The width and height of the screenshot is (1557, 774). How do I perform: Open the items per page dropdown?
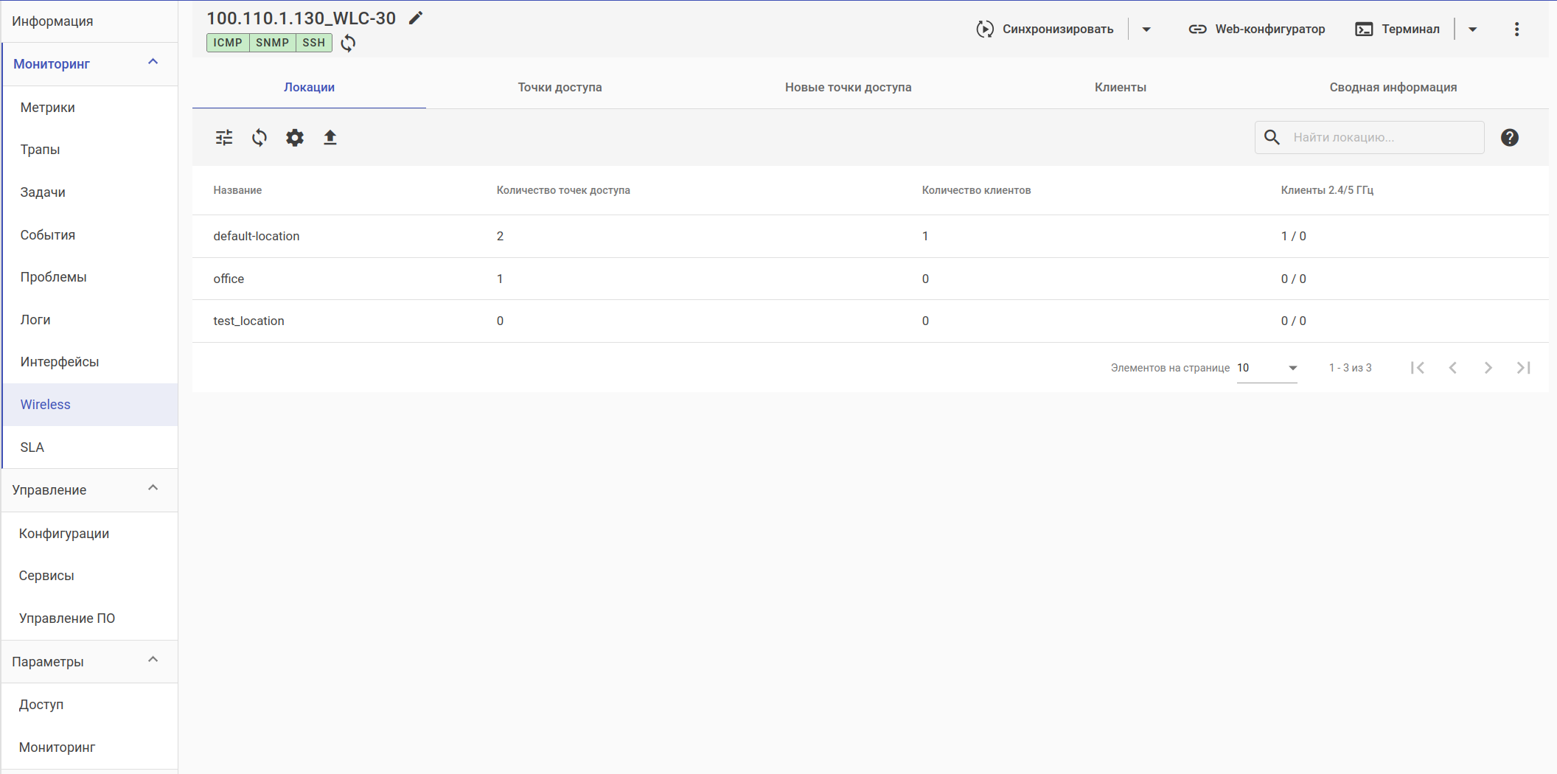[x=1267, y=368]
